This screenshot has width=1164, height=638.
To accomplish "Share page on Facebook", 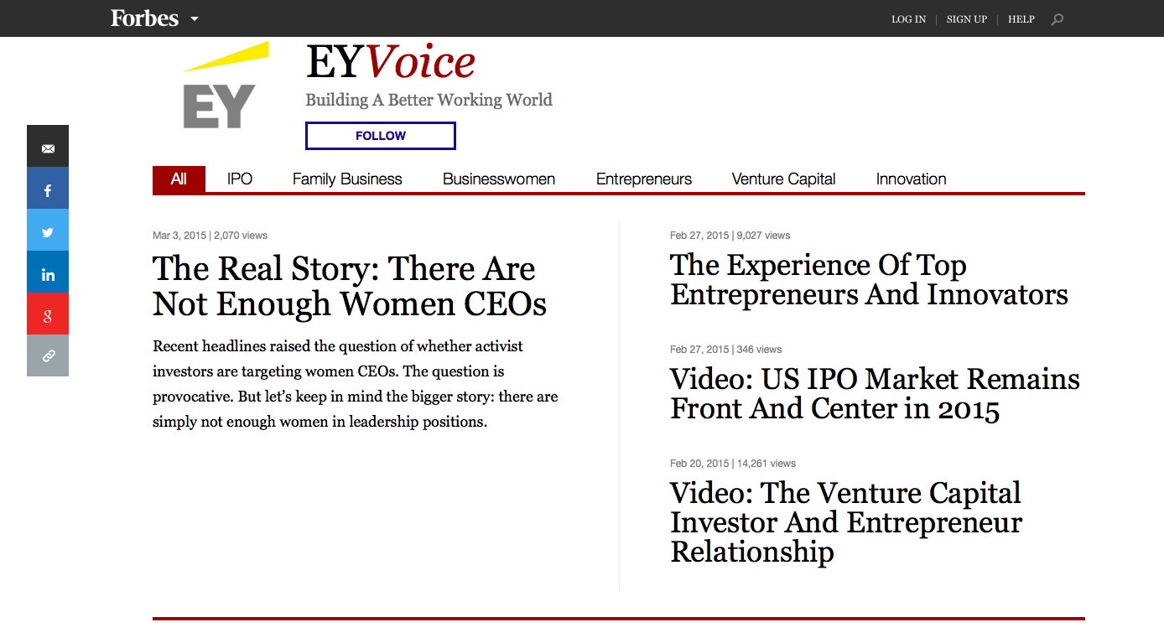I will (x=48, y=189).
